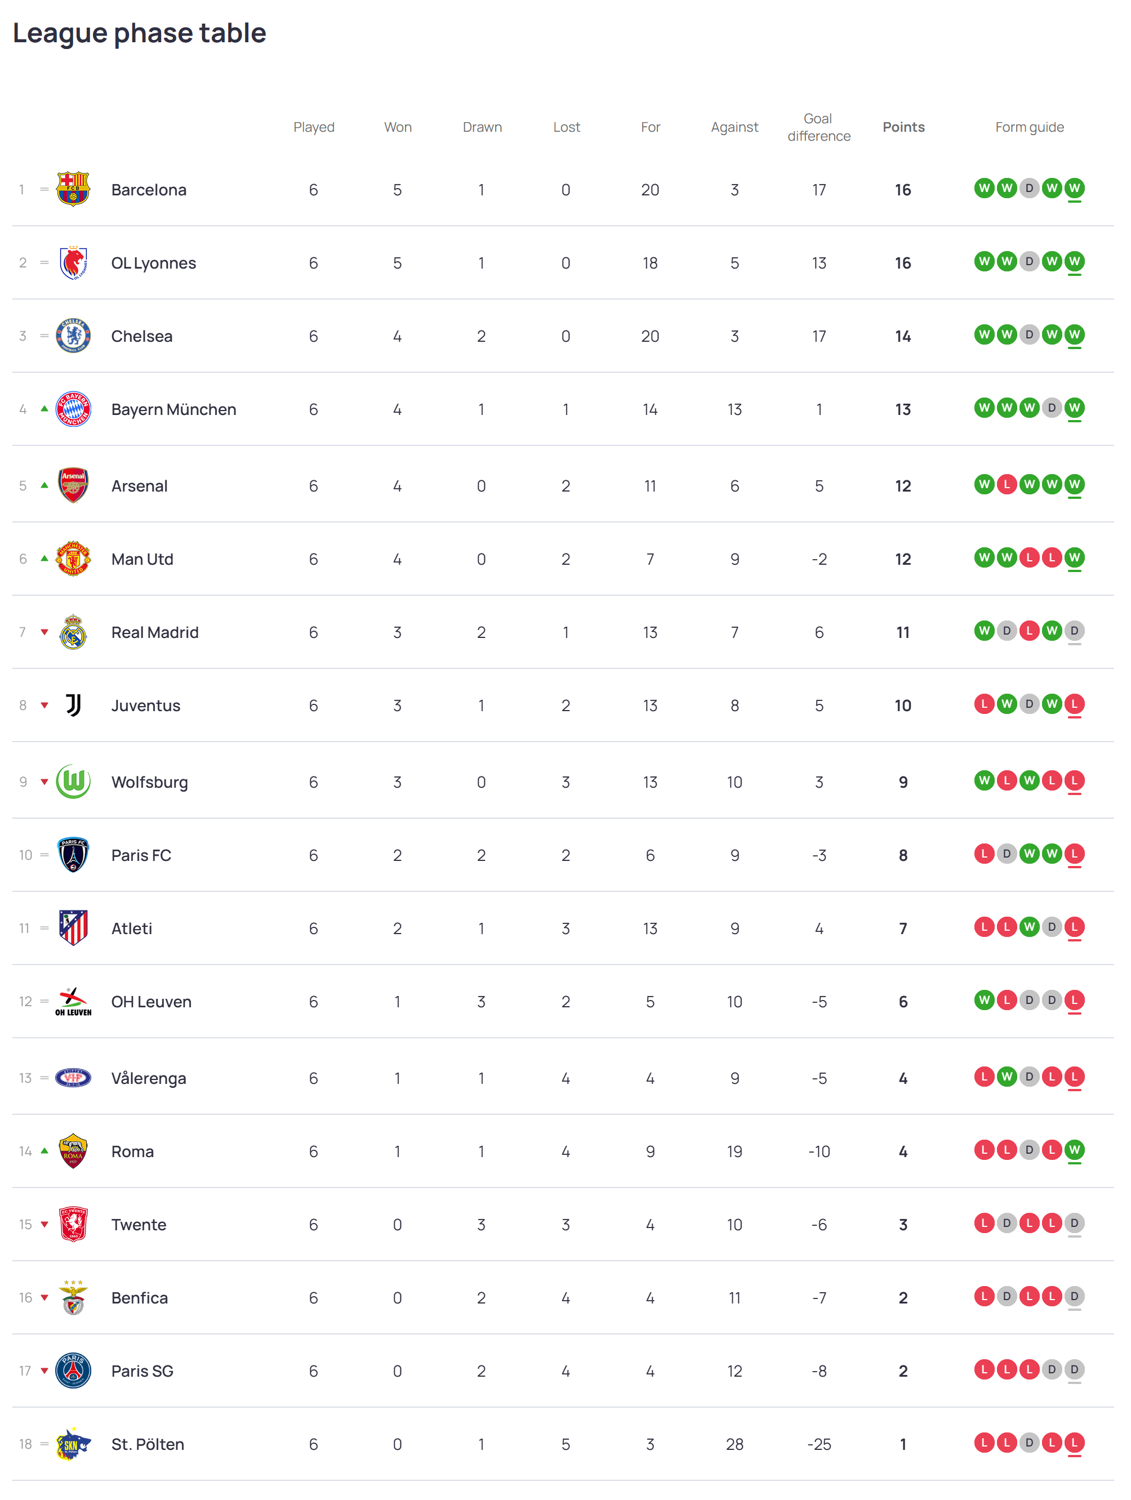The width and height of the screenshot is (1131, 1500).
Task: Click the Barcelona club crest
Action: pyautogui.click(x=73, y=189)
